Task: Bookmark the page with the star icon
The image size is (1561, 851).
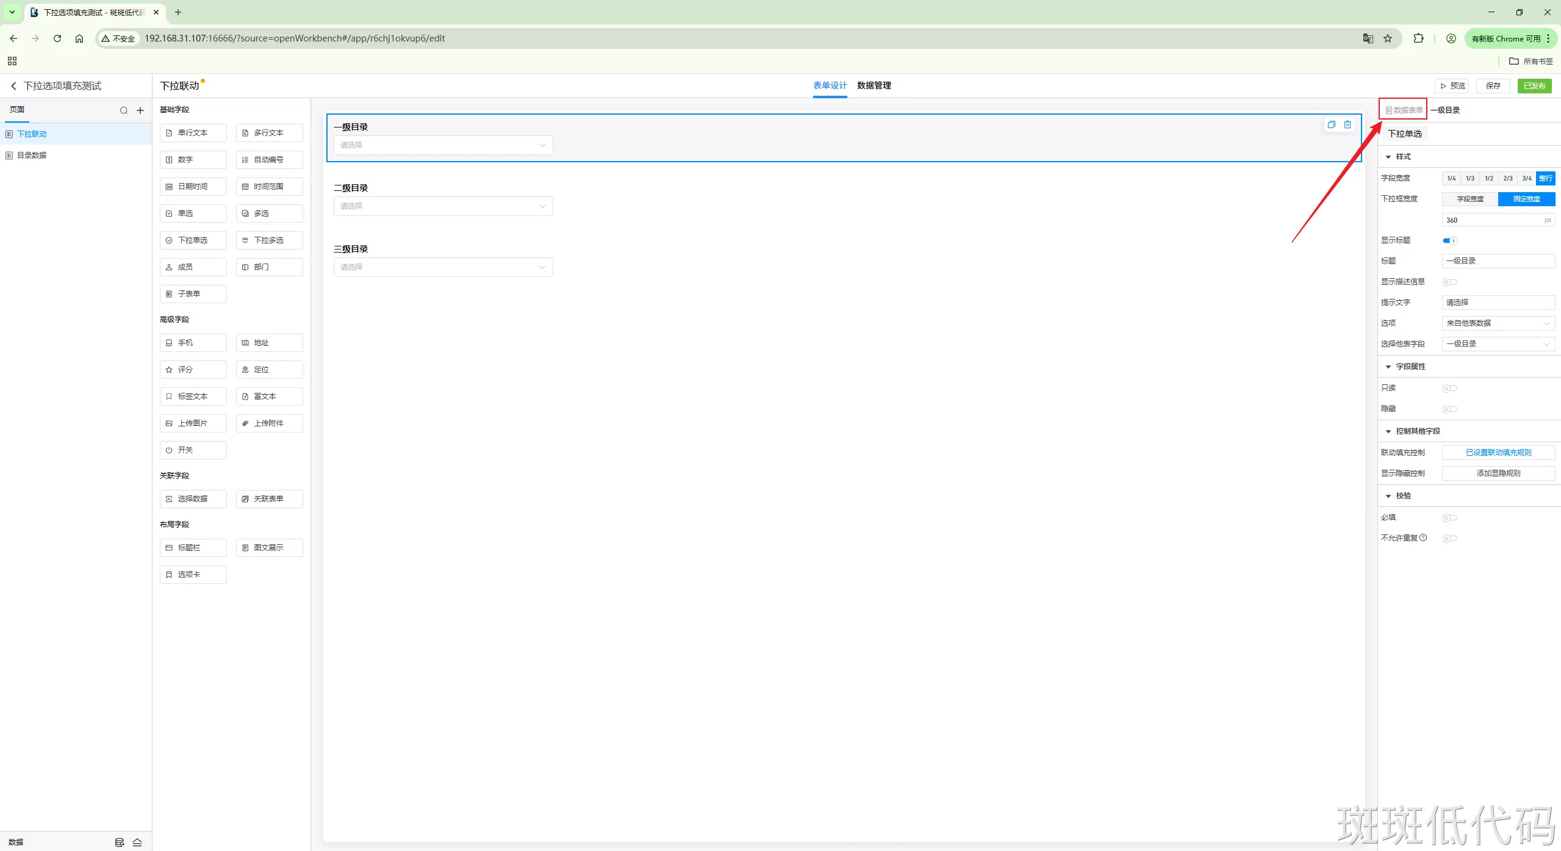Action: point(1388,38)
